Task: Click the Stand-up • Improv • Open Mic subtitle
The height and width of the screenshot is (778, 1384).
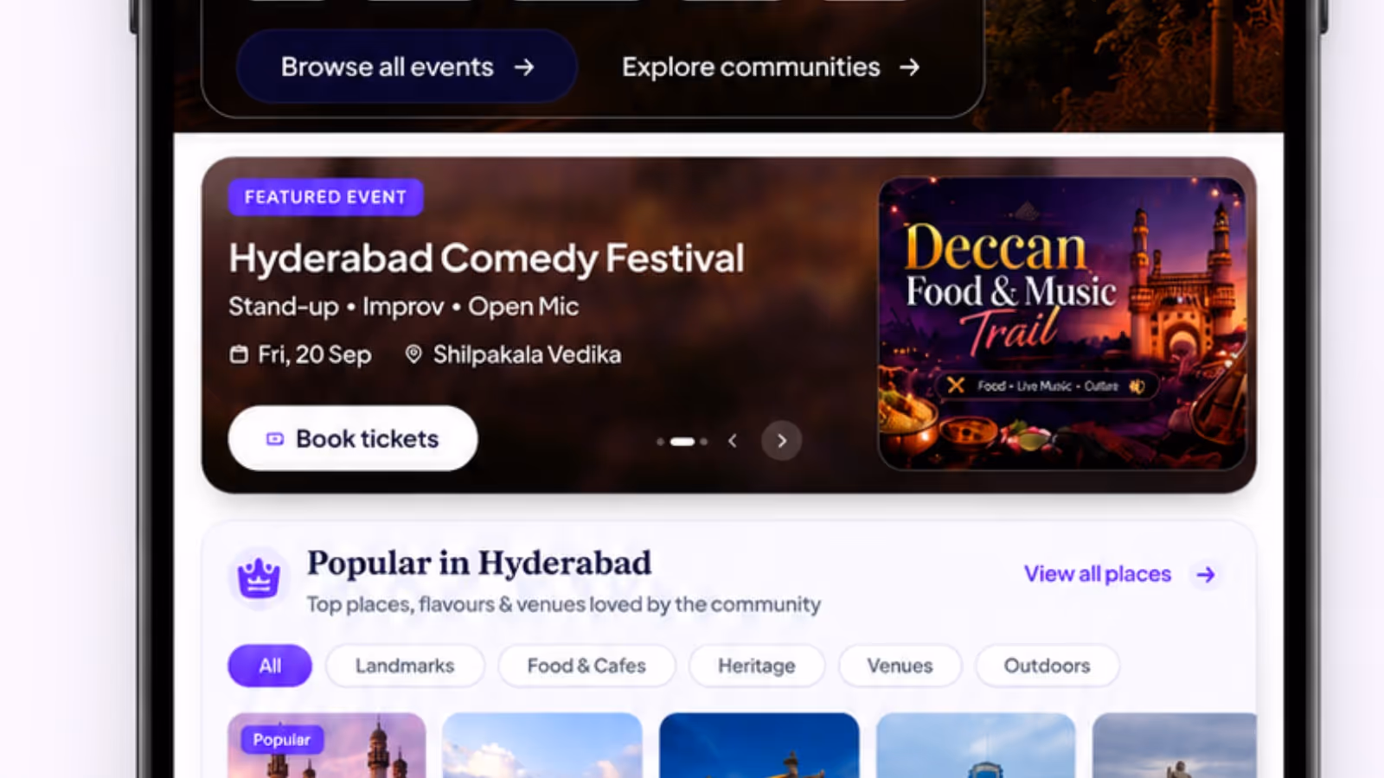Action: point(403,307)
